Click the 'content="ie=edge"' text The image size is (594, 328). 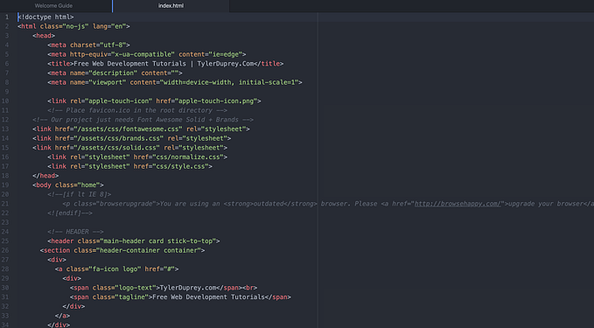click(x=211, y=54)
